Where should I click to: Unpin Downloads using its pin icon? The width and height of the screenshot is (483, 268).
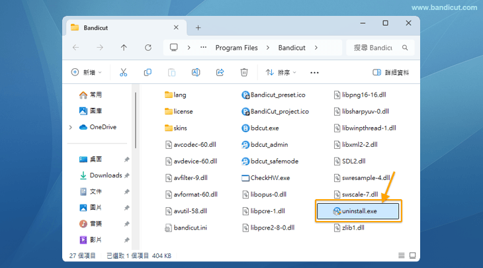[x=126, y=175]
